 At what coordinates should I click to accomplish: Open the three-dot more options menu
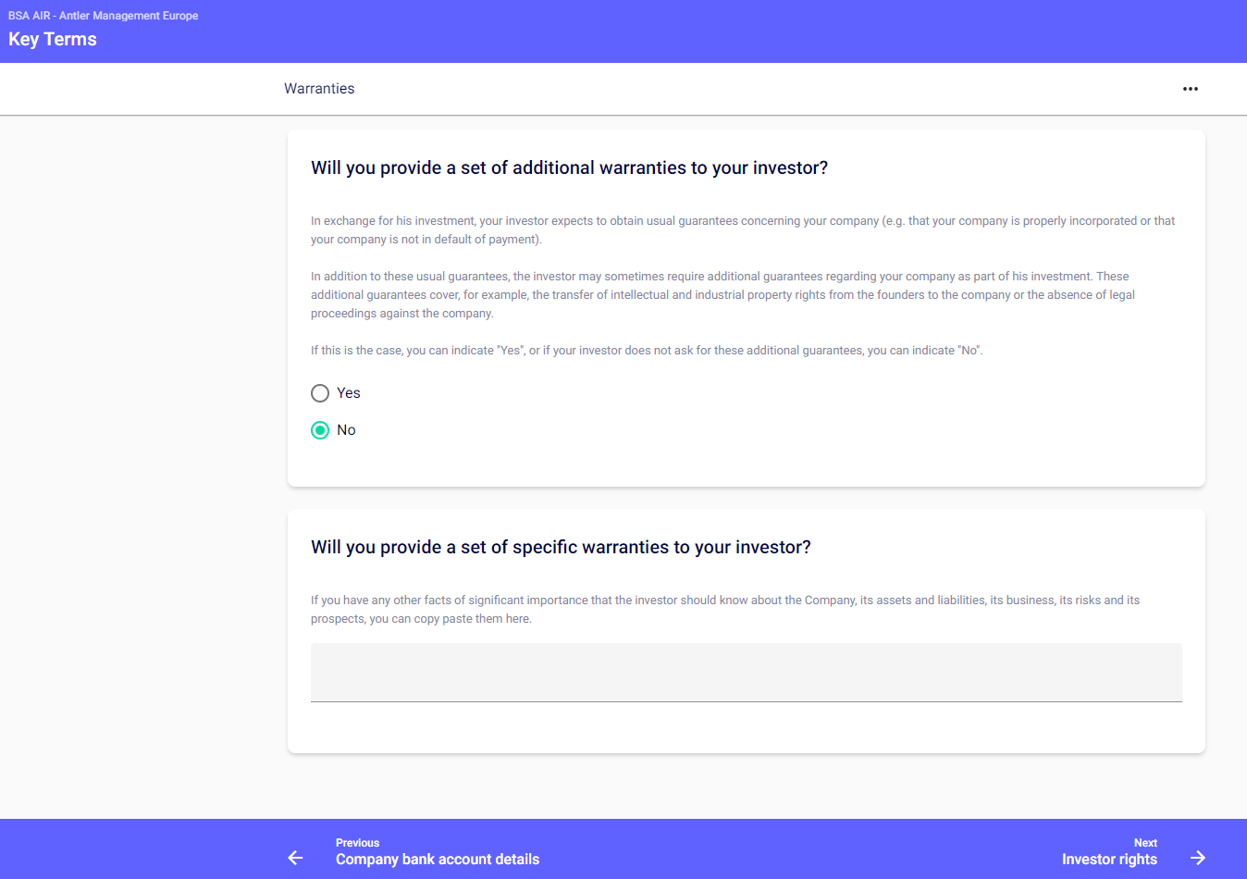1190,89
